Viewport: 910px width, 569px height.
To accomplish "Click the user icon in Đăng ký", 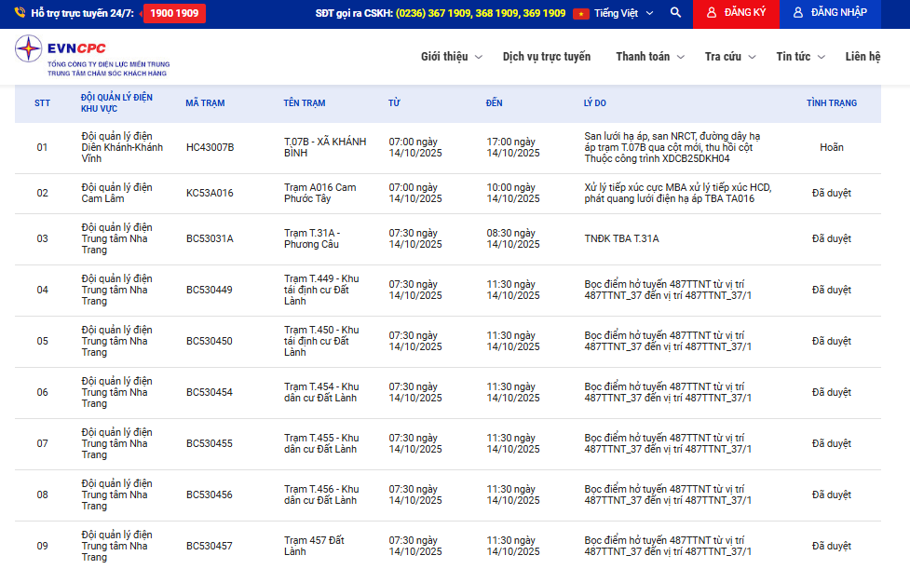I will point(712,13).
